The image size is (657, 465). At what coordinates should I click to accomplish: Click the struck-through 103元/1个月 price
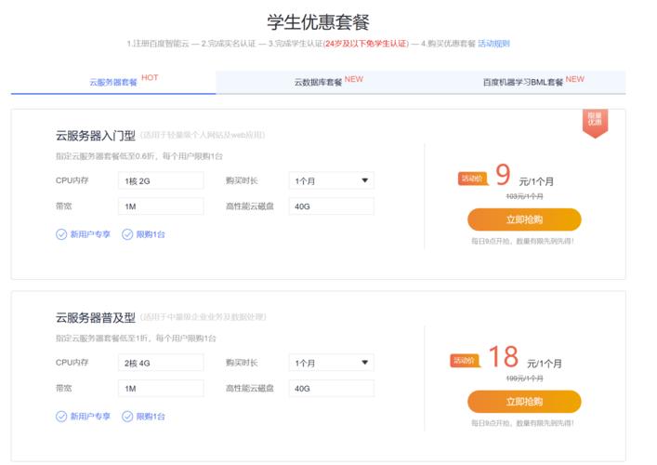524,196
